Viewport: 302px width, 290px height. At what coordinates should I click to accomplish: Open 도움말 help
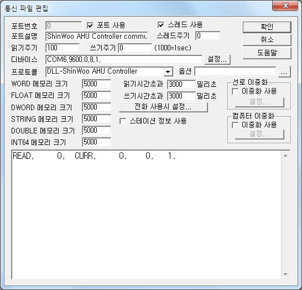267,53
